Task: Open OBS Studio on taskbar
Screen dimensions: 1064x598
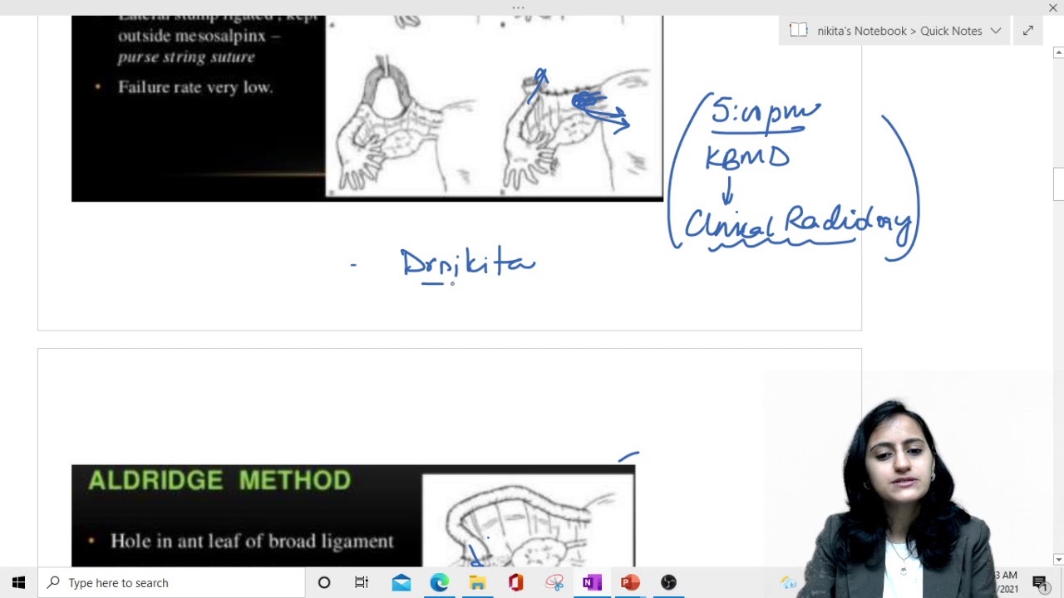Action: tap(668, 582)
